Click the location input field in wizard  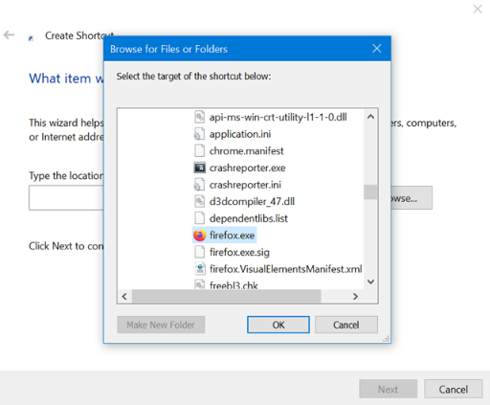66,198
